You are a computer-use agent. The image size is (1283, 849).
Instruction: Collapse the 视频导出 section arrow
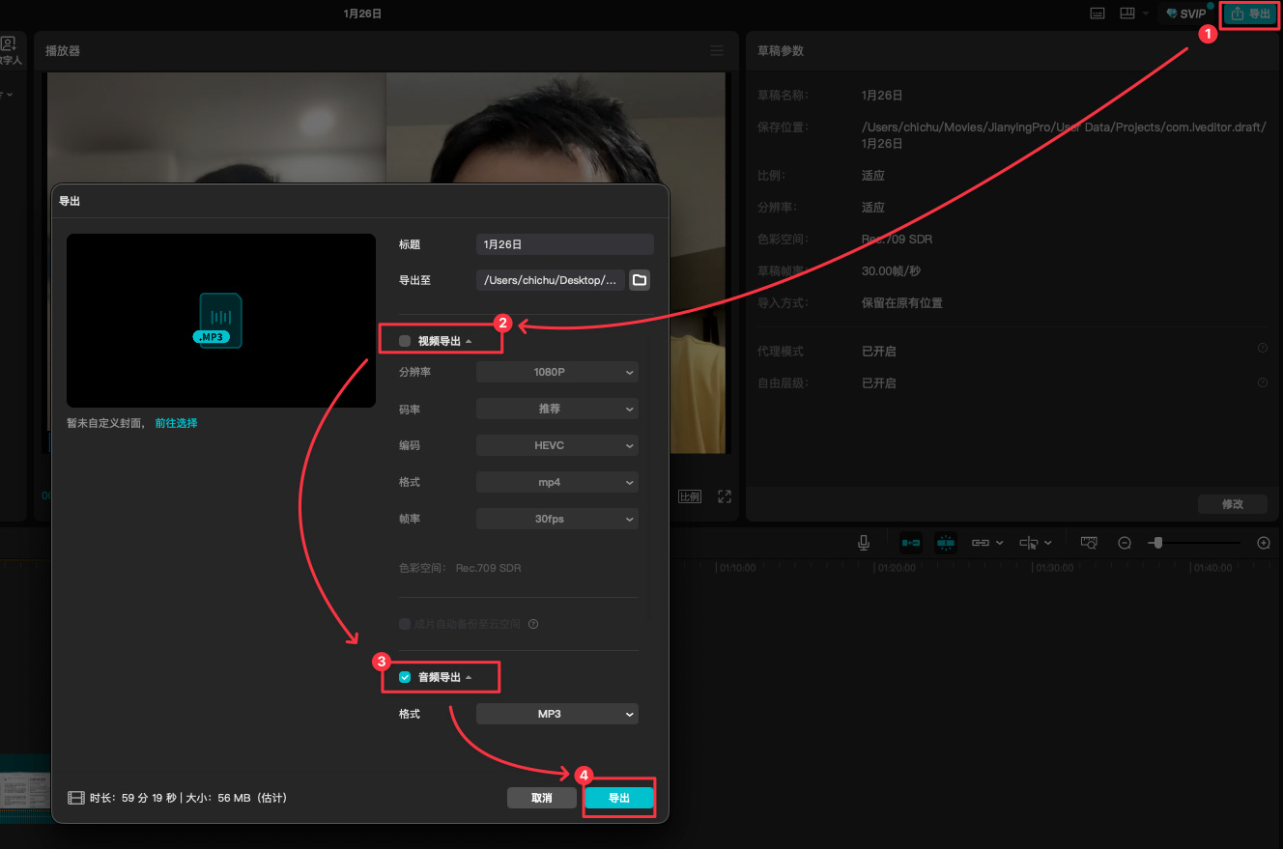pos(469,342)
